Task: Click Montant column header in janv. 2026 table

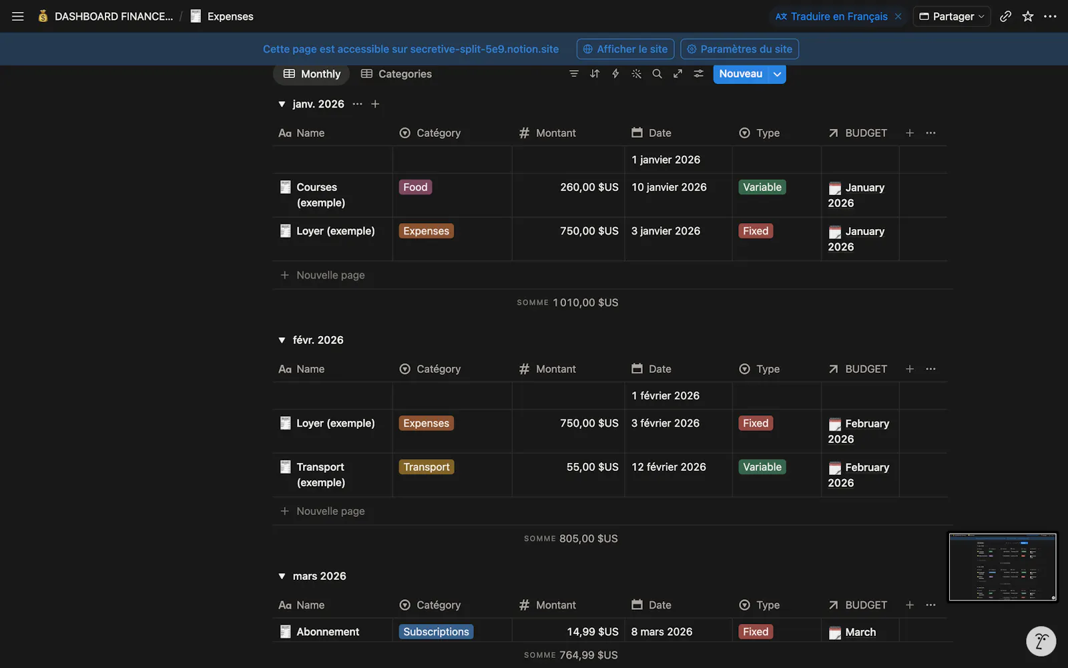Action: pos(568,133)
